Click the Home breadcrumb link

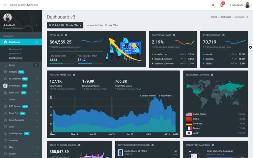pos(214,17)
